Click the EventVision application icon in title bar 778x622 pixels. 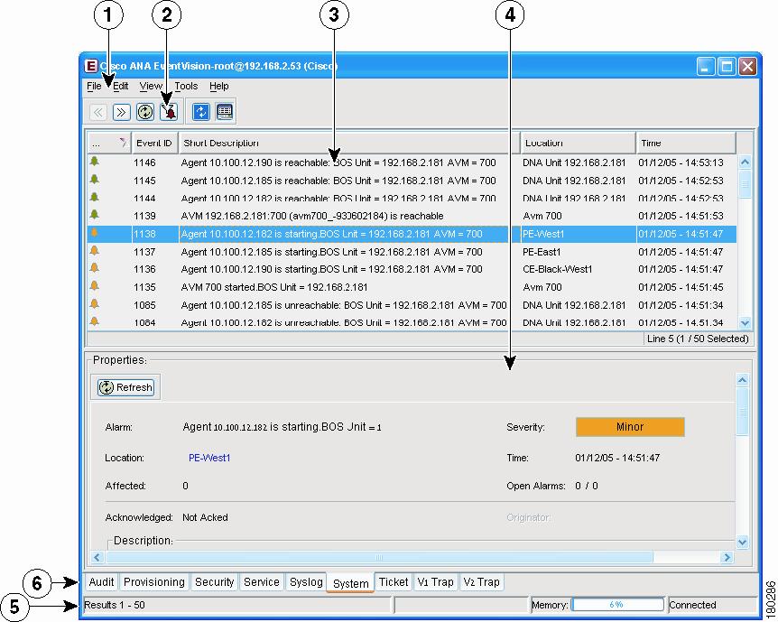click(91, 66)
